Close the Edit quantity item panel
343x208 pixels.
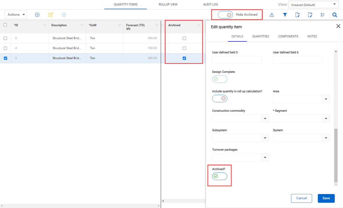tap(338, 26)
